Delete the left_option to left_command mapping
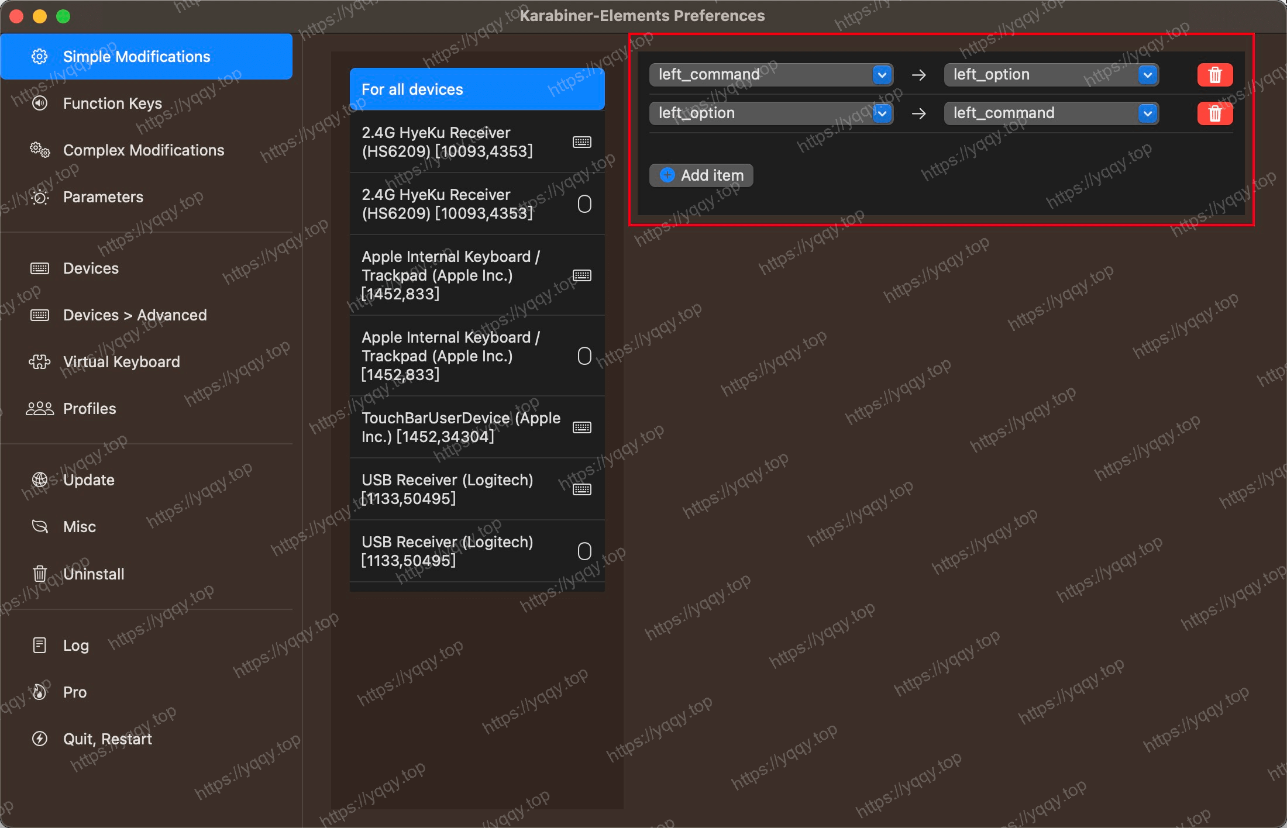The height and width of the screenshot is (828, 1287). click(x=1214, y=113)
